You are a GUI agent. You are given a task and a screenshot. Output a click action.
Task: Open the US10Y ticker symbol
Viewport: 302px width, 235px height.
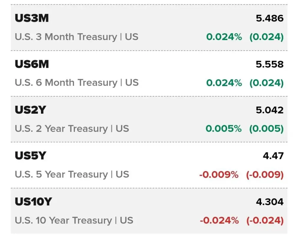(x=33, y=201)
